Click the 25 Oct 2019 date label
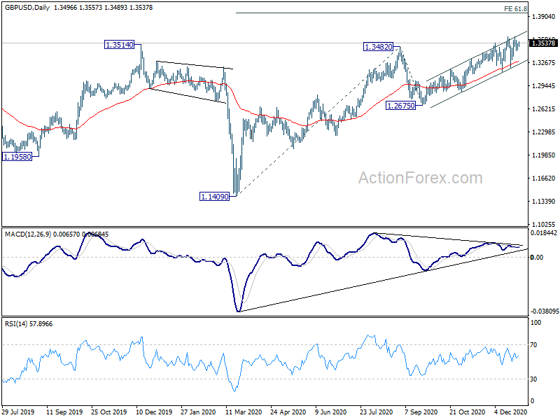 pyautogui.click(x=109, y=412)
